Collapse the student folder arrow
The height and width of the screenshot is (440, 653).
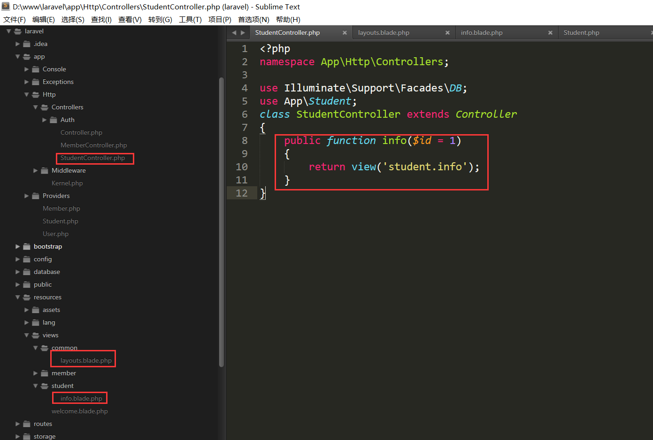coord(35,386)
